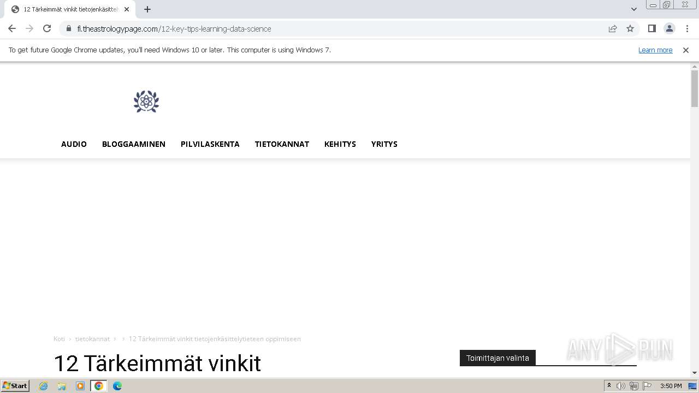Switch to Chrome in the taskbar

coord(99,386)
